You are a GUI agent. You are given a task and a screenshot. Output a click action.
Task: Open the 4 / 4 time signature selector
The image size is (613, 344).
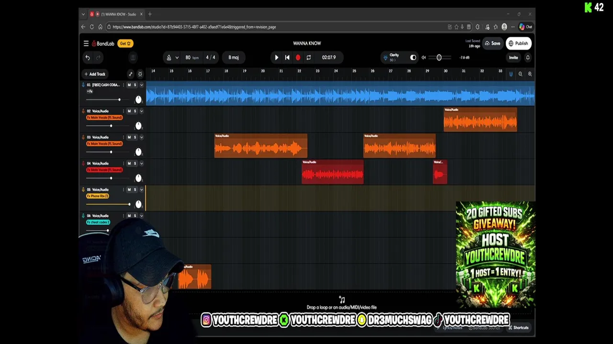211,57
